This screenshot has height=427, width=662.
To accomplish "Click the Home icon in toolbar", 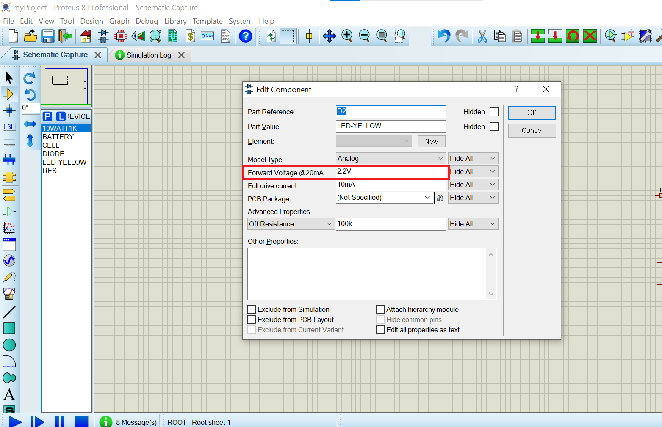I will (x=86, y=36).
